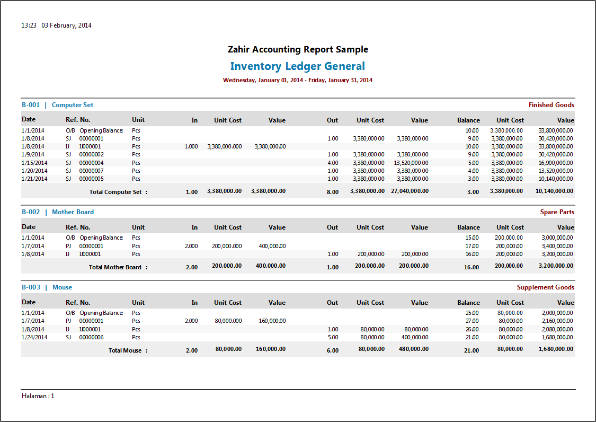The image size is (596, 422).
Task: Select Mother Board total balance 3,200,000.00
Action: tap(556, 266)
